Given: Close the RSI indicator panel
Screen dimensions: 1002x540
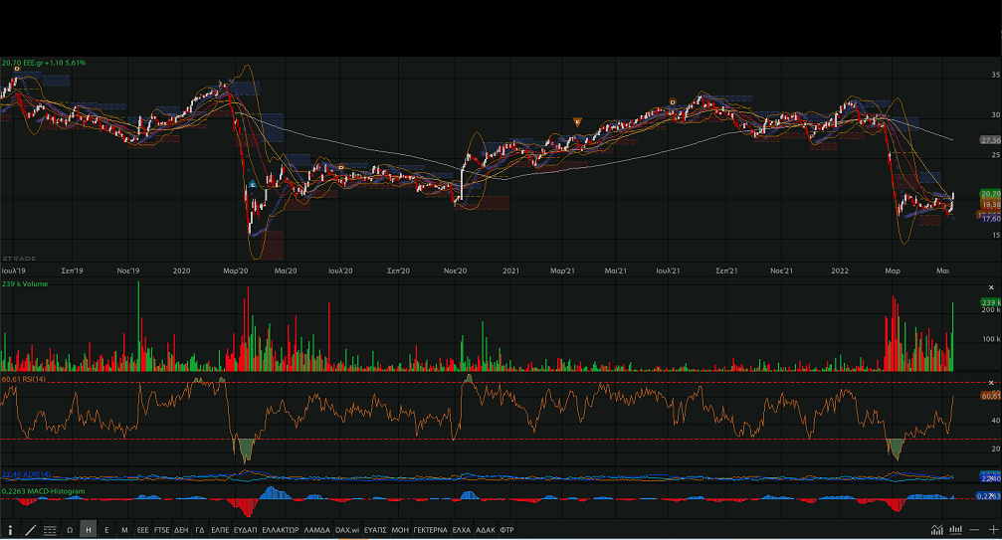Looking at the screenshot, I should pos(991,382).
